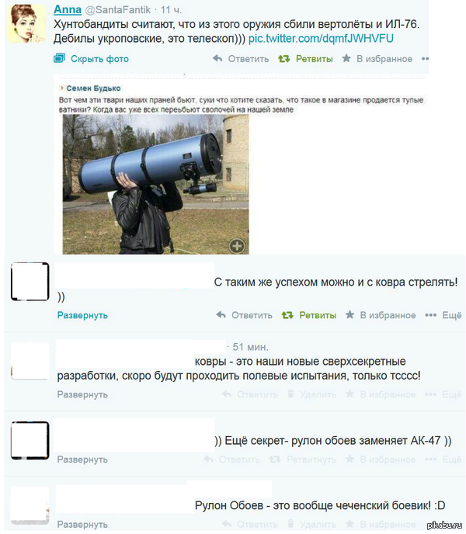Click the magnifier plus icon on telescope photo
This screenshot has height=534, width=466.
coord(237,245)
